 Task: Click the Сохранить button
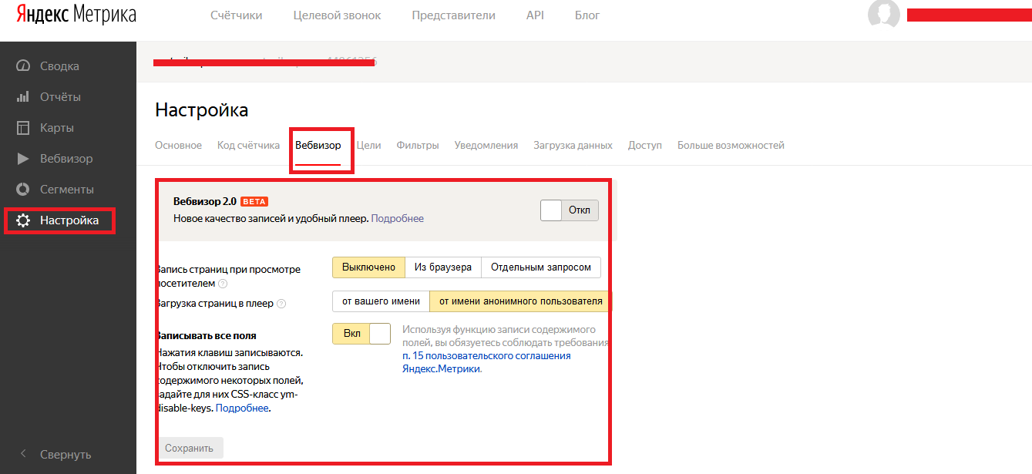(190, 448)
